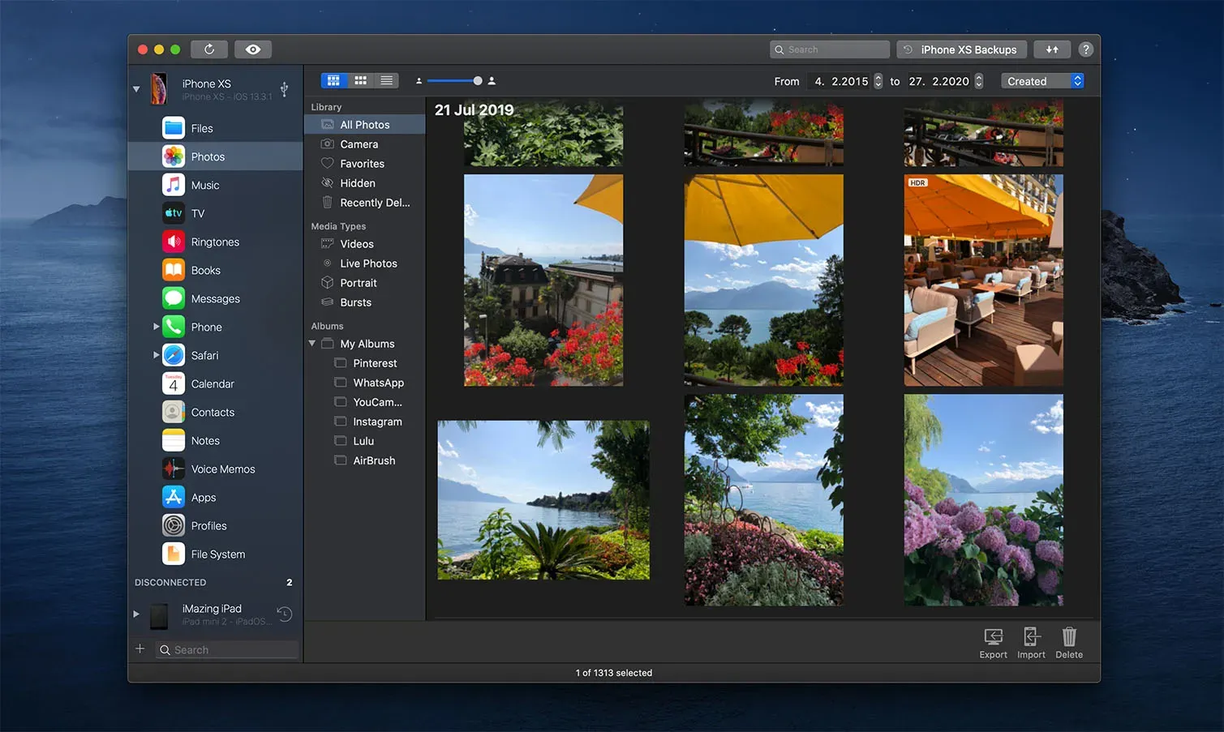
Task: Open the Ringtones section
Action: (214, 241)
